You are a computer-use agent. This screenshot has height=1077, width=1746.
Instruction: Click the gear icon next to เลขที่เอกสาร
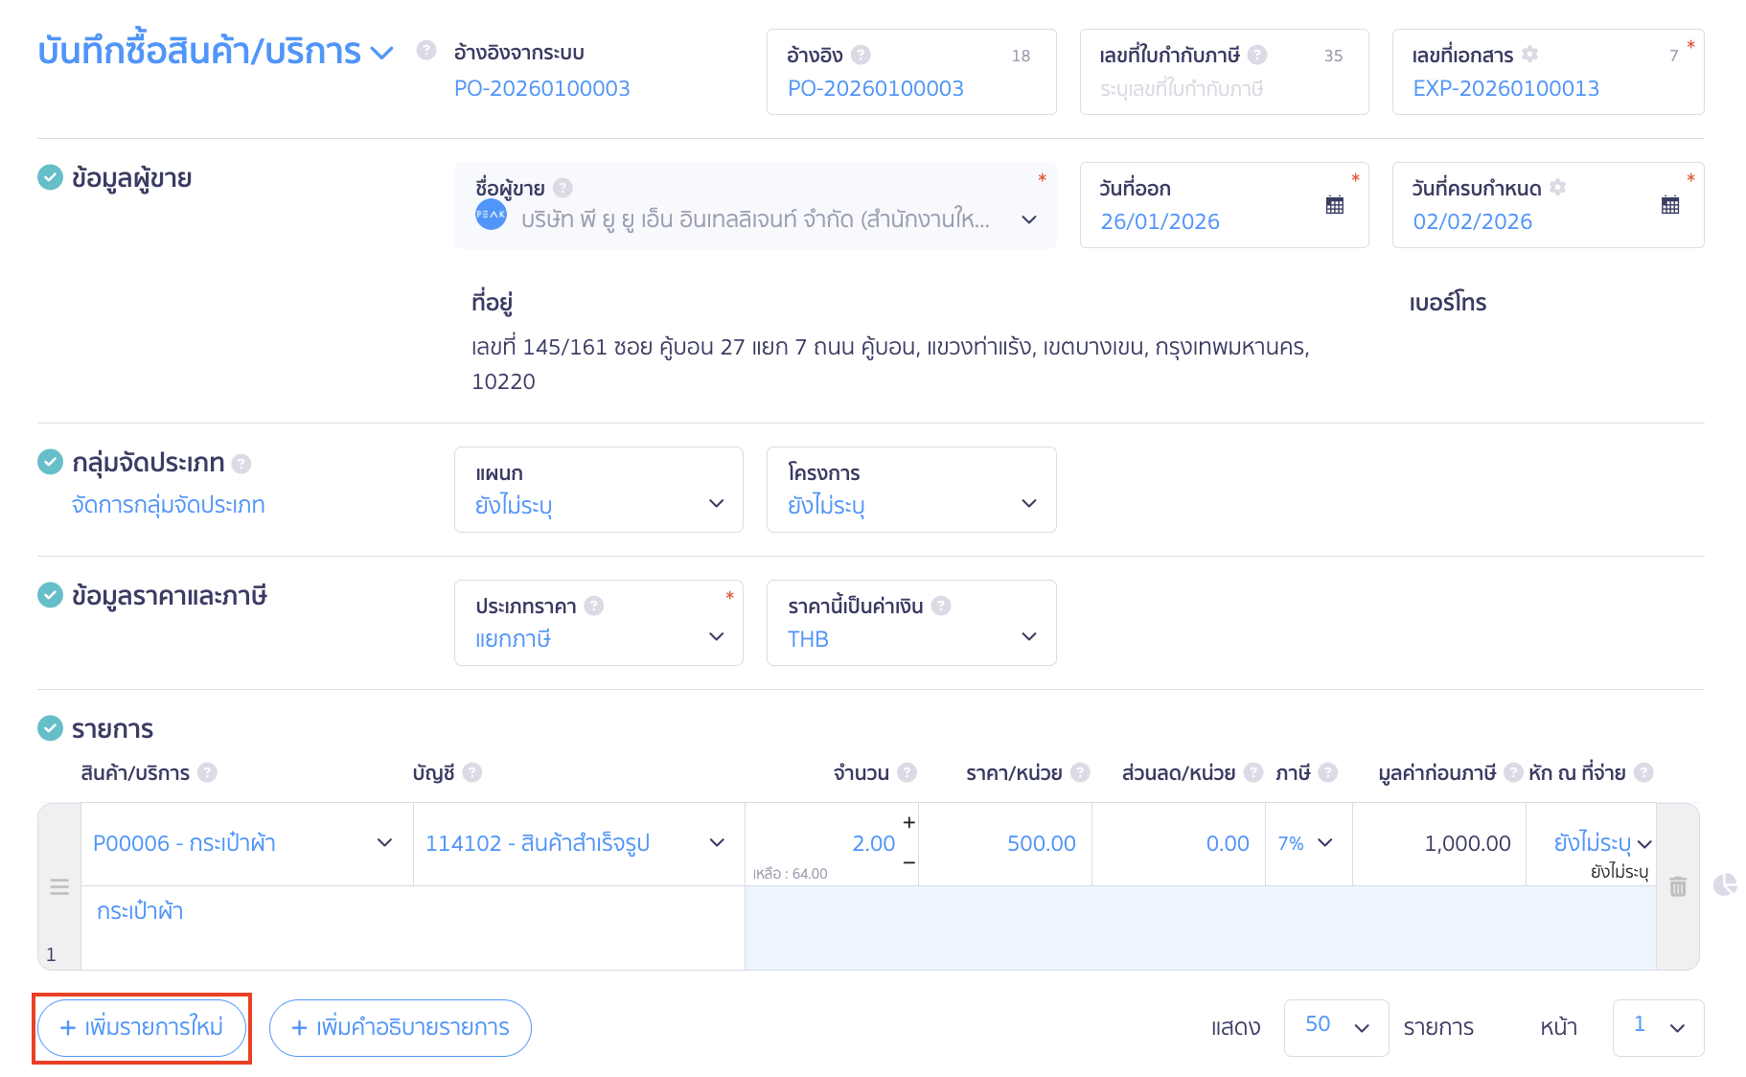pyautogui.click(x=1530, y=55)
